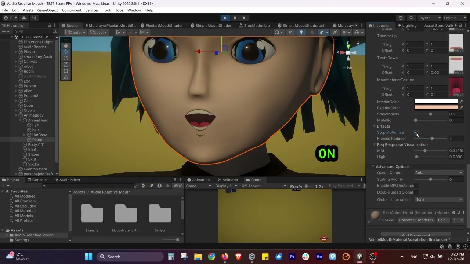Open Unity cloud services icon
470x264 pixels.
(24, 18)
